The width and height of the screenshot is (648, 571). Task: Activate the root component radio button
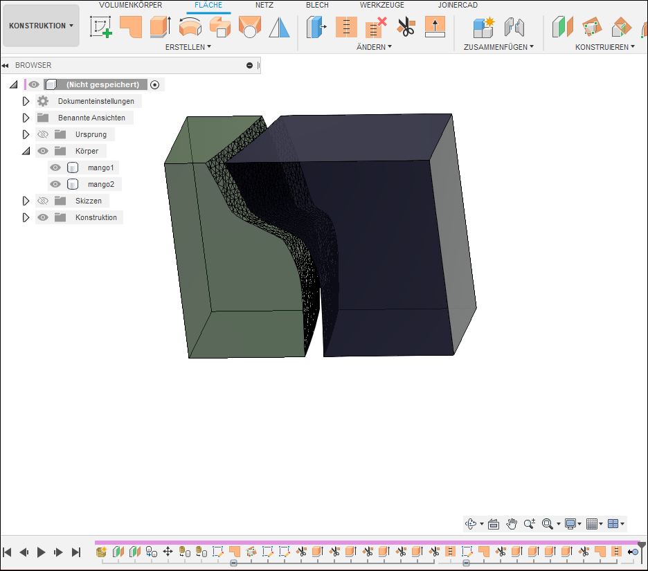(x=154, y=84)
